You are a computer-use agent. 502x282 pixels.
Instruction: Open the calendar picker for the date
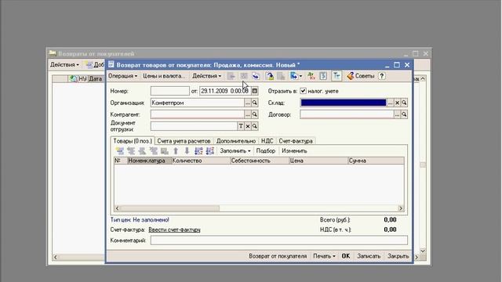point(254,91)
